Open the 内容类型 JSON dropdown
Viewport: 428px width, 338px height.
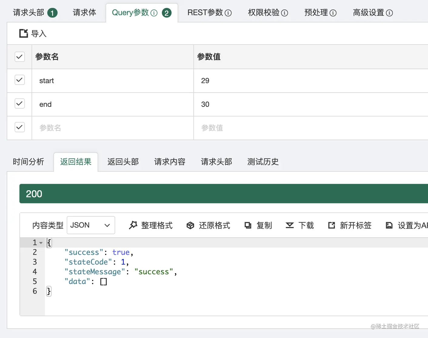point(91,225)
